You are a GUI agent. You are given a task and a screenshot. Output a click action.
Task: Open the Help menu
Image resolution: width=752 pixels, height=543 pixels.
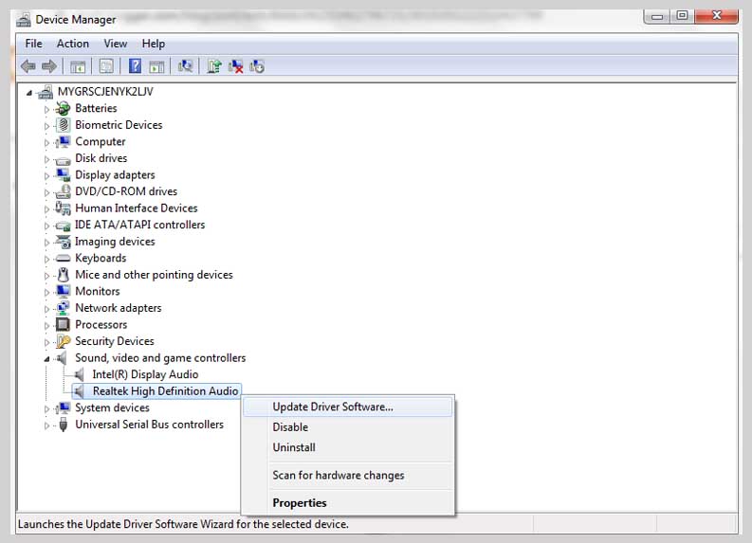coord(154,44)
